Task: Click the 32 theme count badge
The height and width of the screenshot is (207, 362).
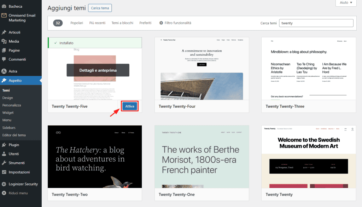Action: click(58, 23)
